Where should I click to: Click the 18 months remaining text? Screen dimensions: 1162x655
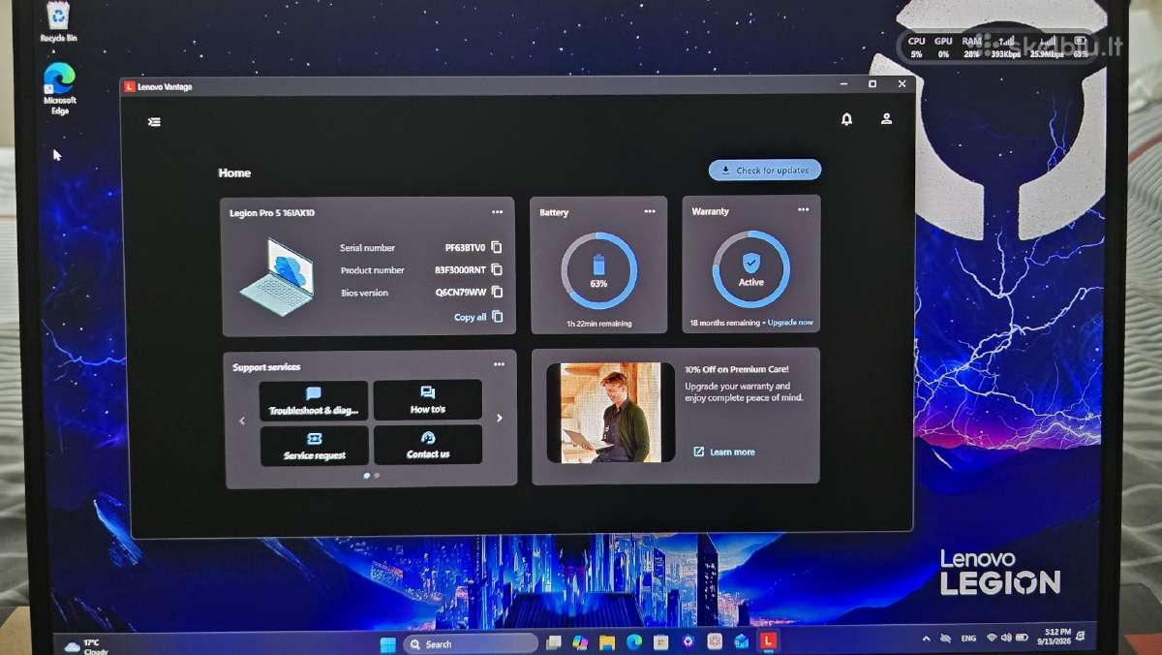point(725,322)
